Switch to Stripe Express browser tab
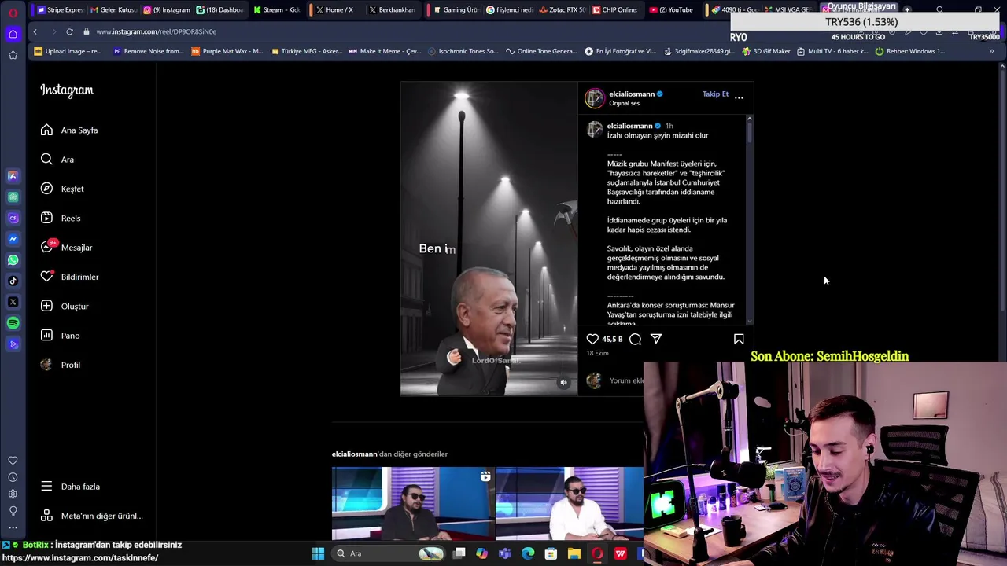Screen dimensions: 1007x566 click(59, 10)
